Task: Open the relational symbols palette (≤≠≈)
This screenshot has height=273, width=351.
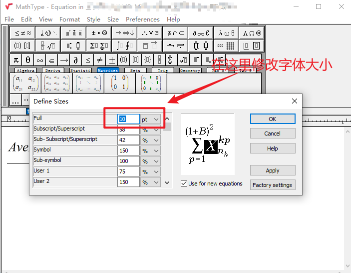Action: [22, 33]
